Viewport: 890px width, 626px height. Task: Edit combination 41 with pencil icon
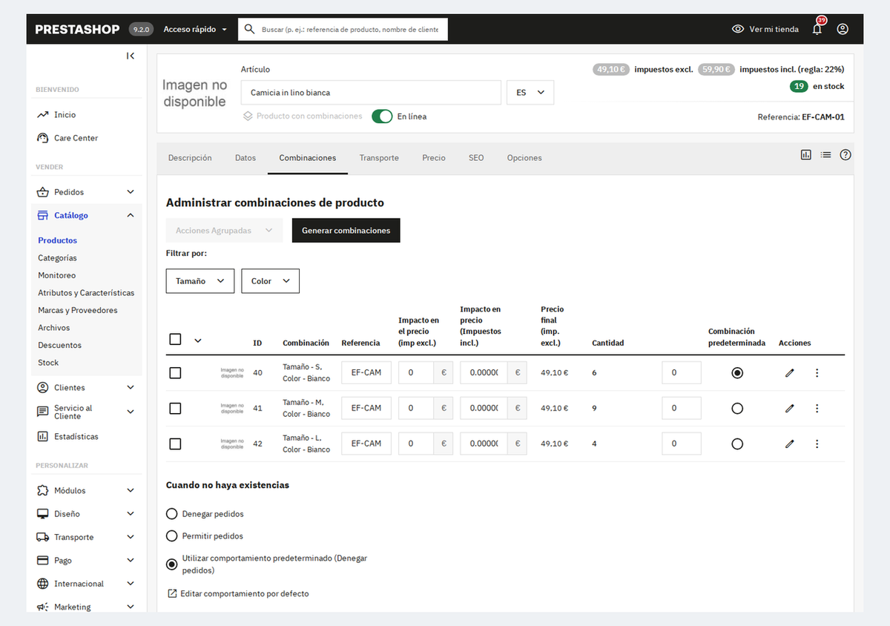790,408
